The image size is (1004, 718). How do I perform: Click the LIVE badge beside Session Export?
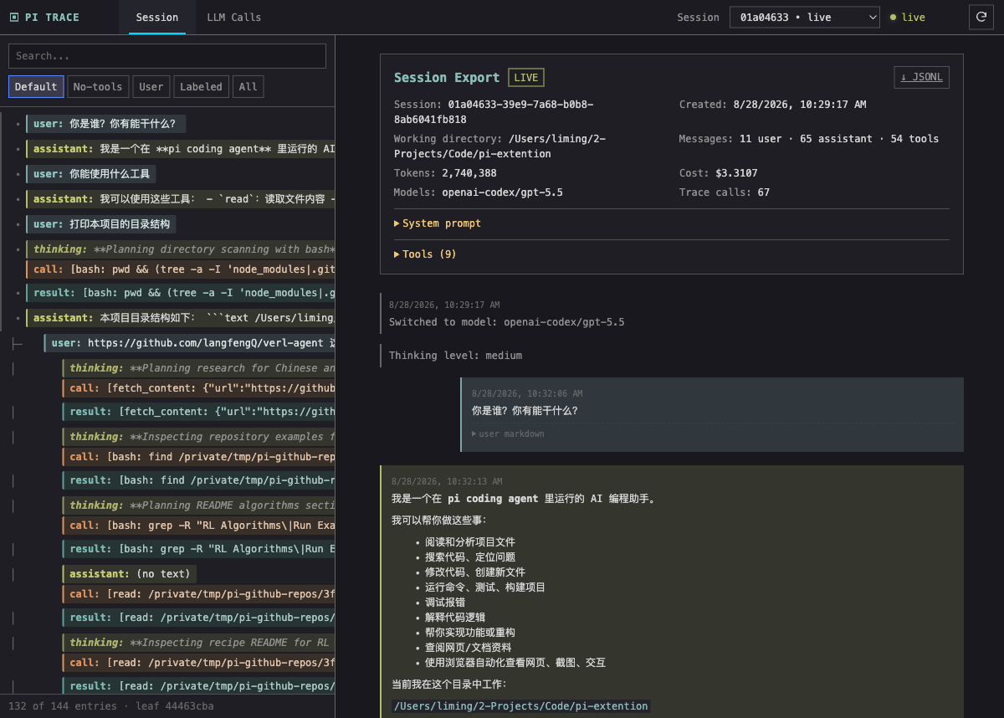tap(526, 77)
